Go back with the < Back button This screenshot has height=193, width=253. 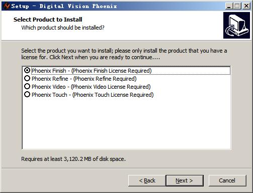tap(147, 180)
